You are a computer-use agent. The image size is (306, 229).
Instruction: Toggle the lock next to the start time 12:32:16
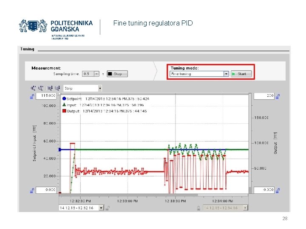pos(108,208)
